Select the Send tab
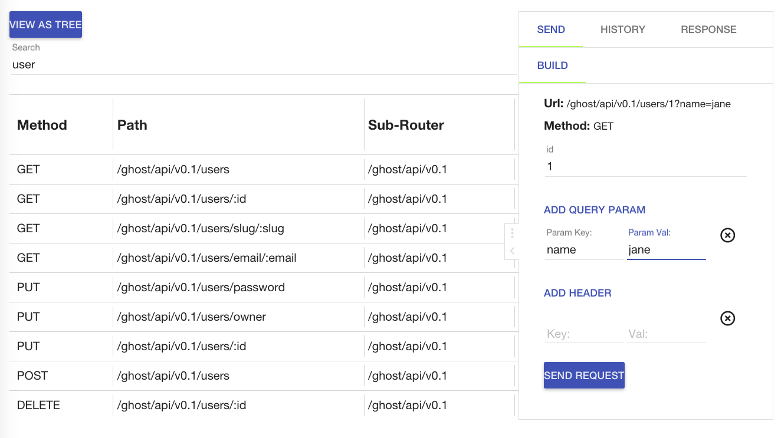This screenshot has height=438, width=781. pyautogui.click(x=551, y=29)
